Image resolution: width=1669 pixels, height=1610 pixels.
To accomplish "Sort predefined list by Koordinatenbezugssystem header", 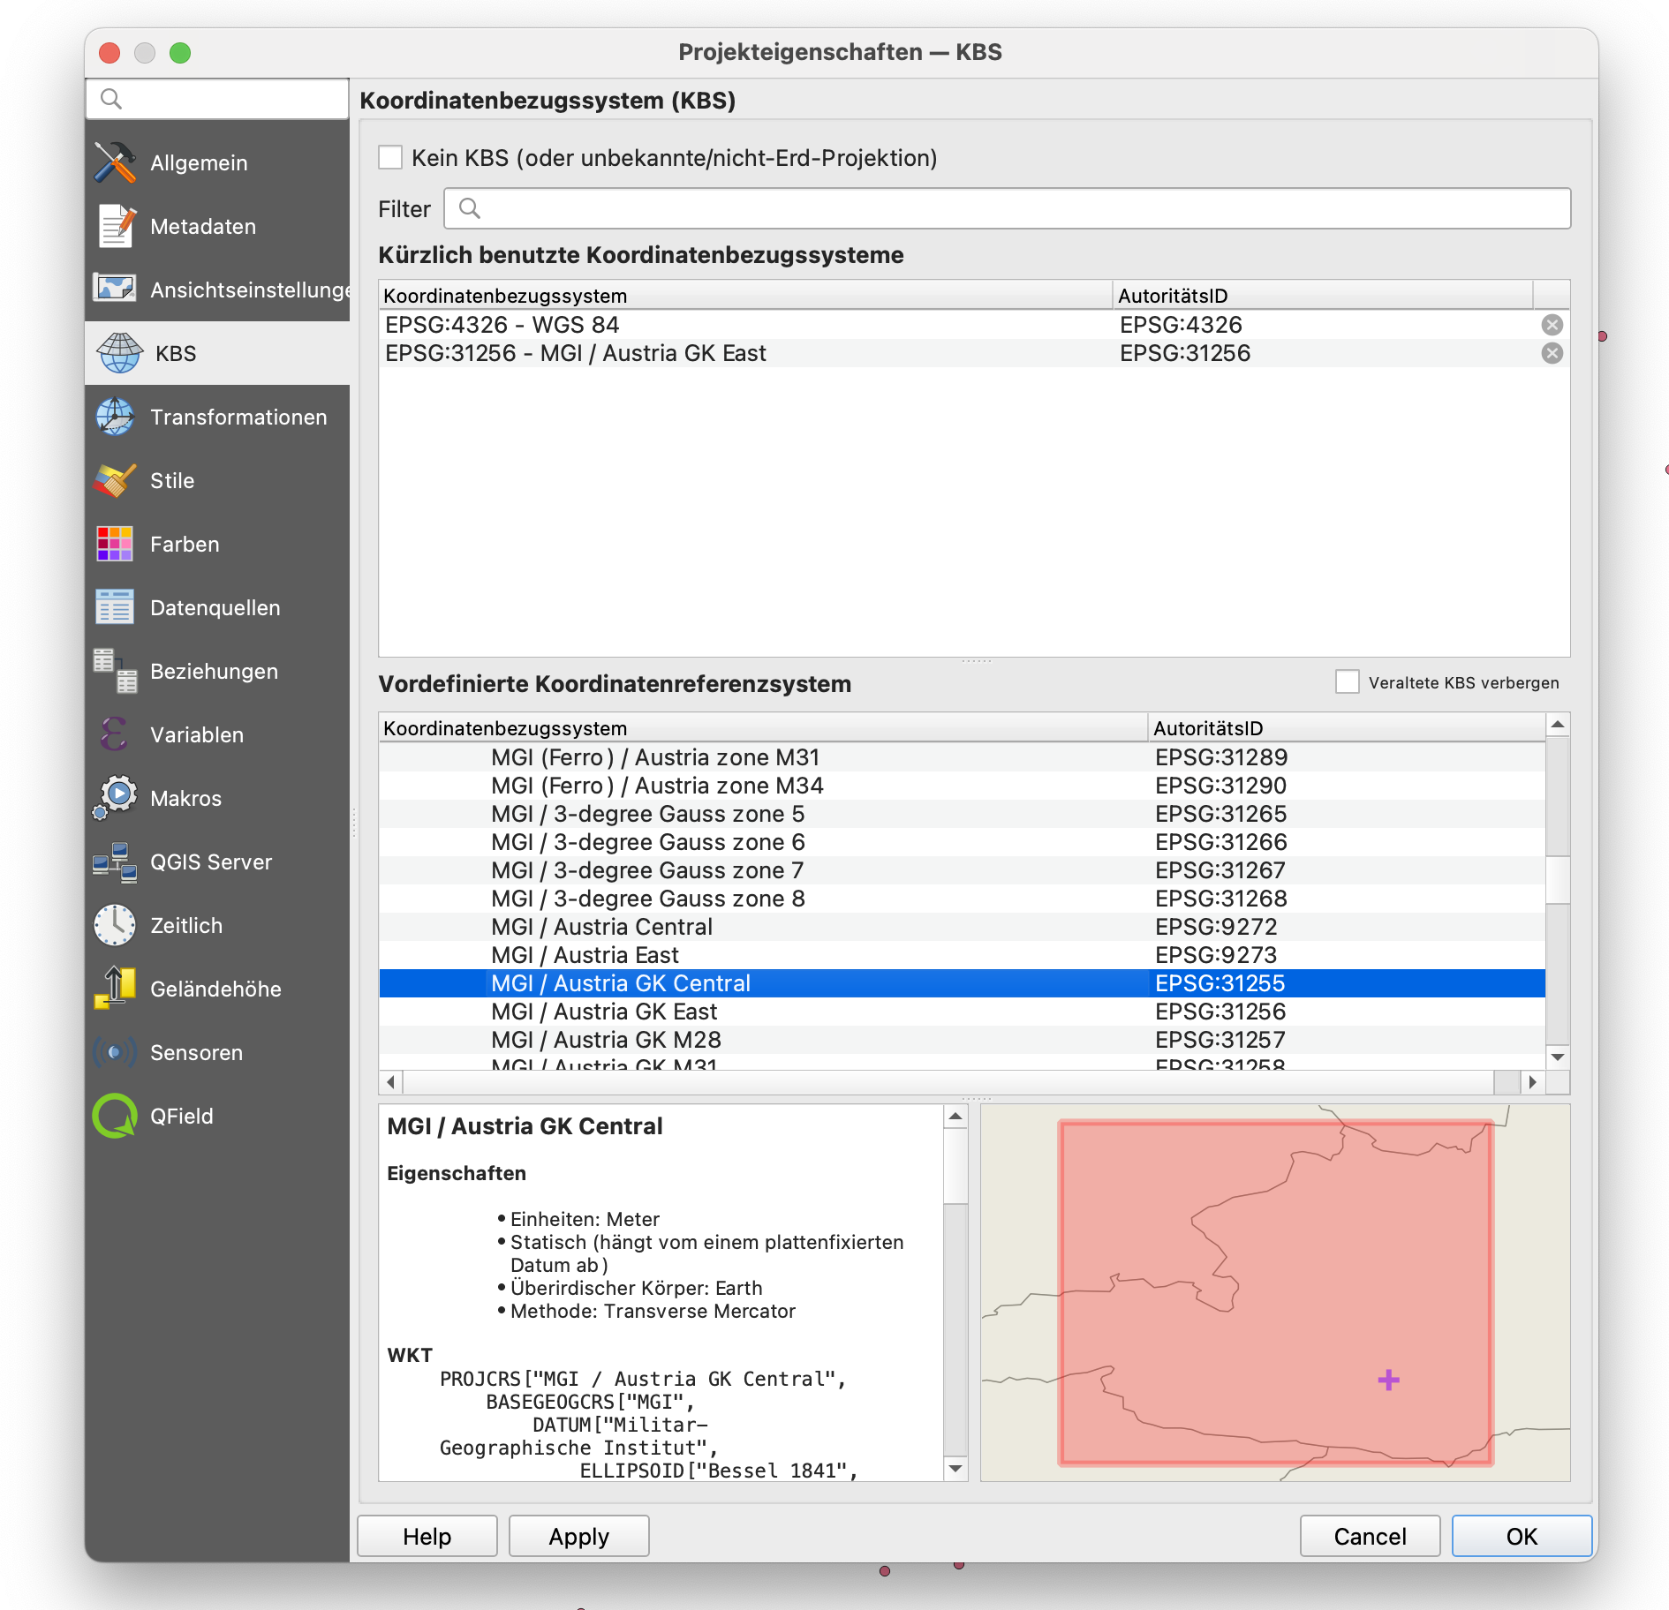I will [x=763, y=727].
